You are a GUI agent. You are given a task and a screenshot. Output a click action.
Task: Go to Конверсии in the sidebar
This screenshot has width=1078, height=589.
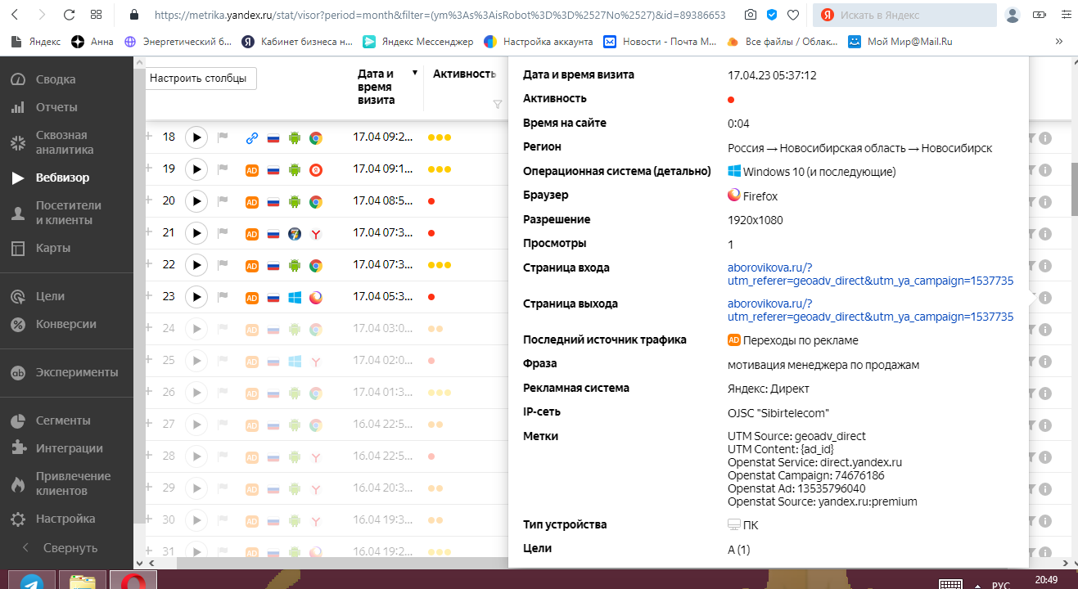click(67, 324)
